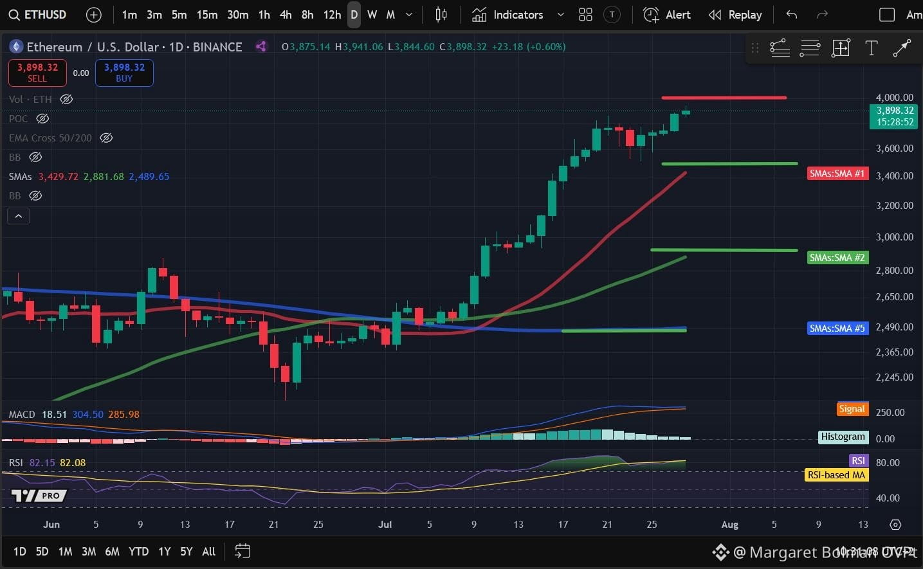Open chart settings gear on the time axis
Viewport: 923px width, 569px height.
[x=895, y=525]
